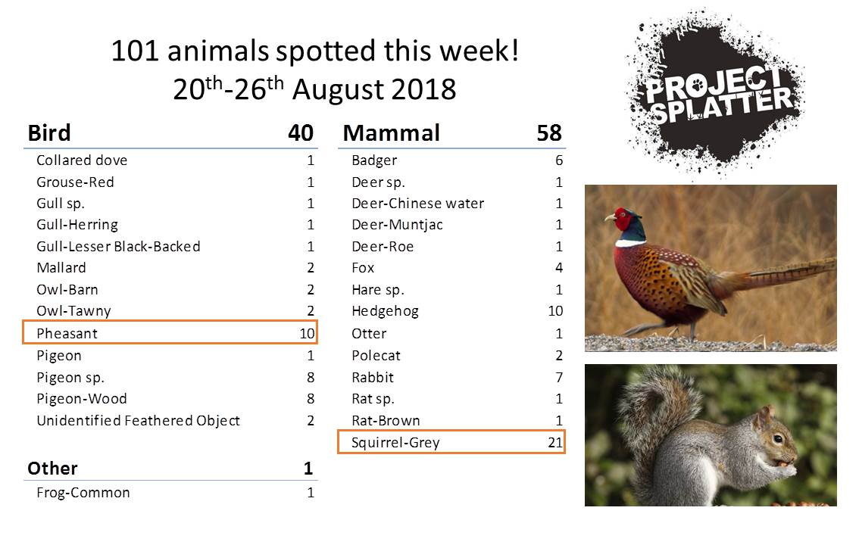Click the Gull-Lesser Black-Backed entry
The image size is (859, 545).
tap(118, 247)
